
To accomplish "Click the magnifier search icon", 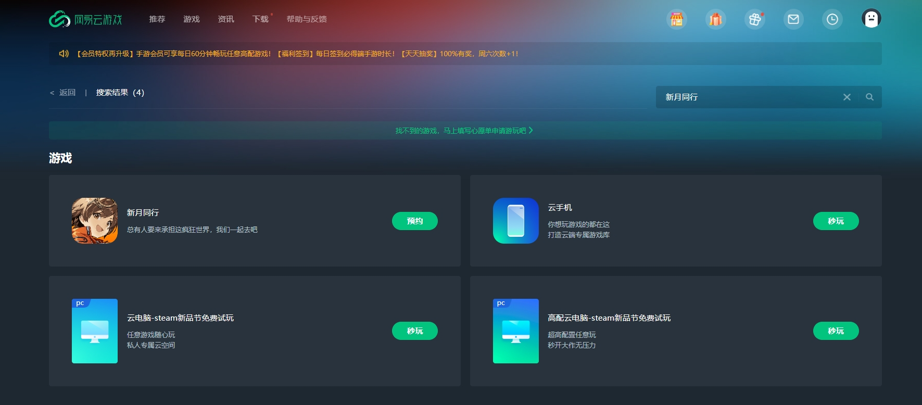I will [869, 97].
